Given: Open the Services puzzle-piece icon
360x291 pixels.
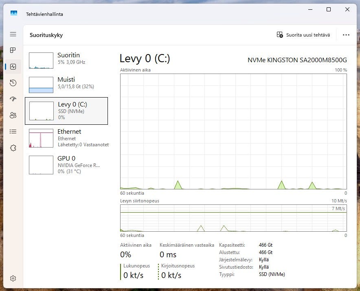Looking at the screenshot, I should coord(13,148).
